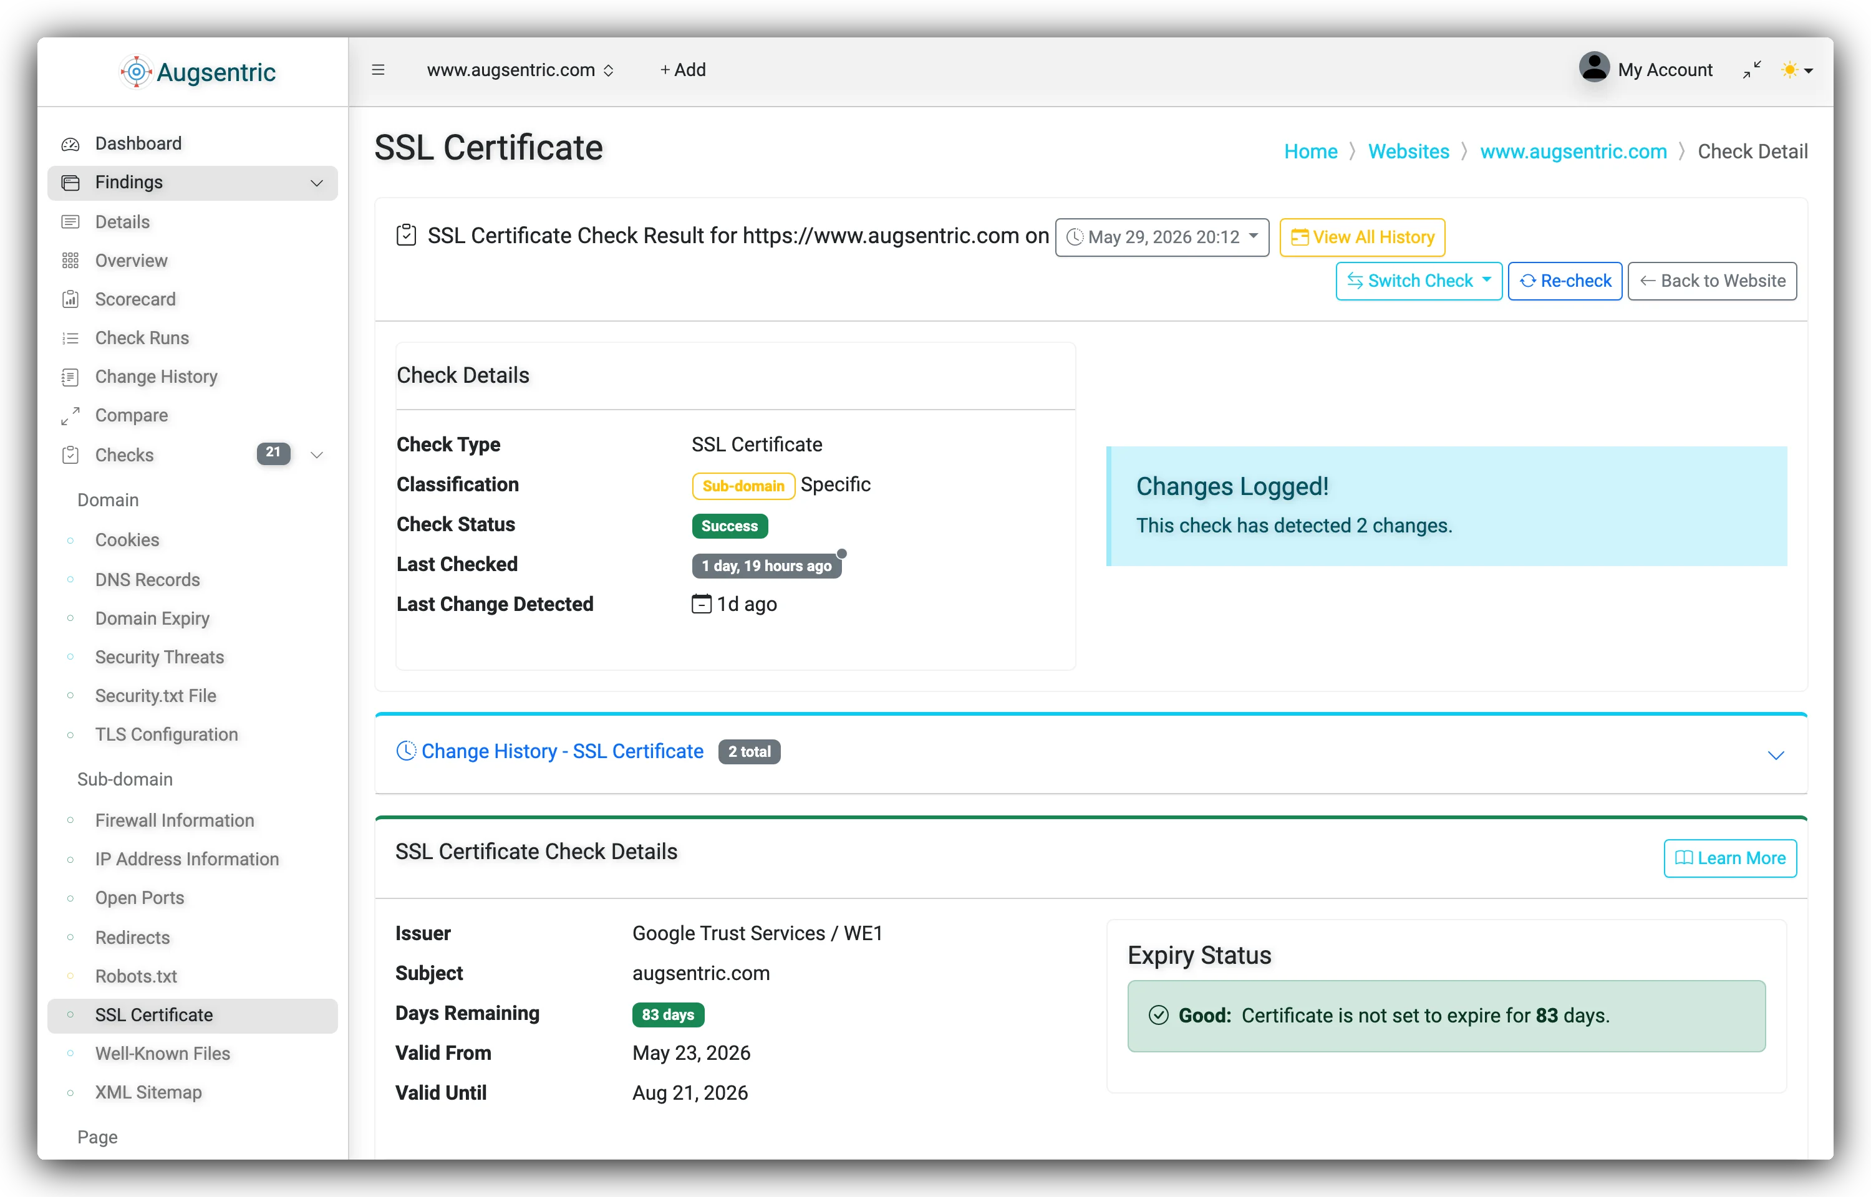Click the Augsentric logo
Screen dimensions: 1871x1197
click(x=198, y=72)
